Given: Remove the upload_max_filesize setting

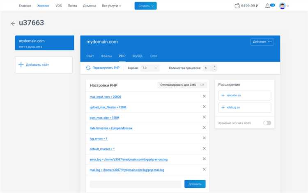Looking at the screenshot, I should click(x=204, y=107).
